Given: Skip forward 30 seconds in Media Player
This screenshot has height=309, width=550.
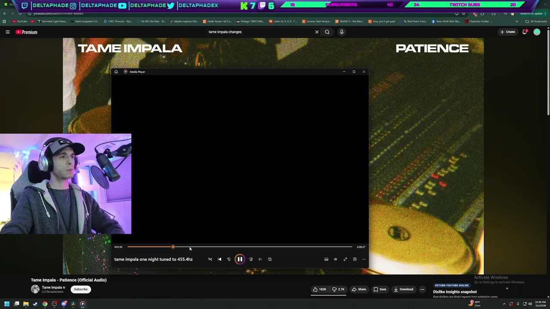Looking at the screenshot, I should tap(251, 259).
